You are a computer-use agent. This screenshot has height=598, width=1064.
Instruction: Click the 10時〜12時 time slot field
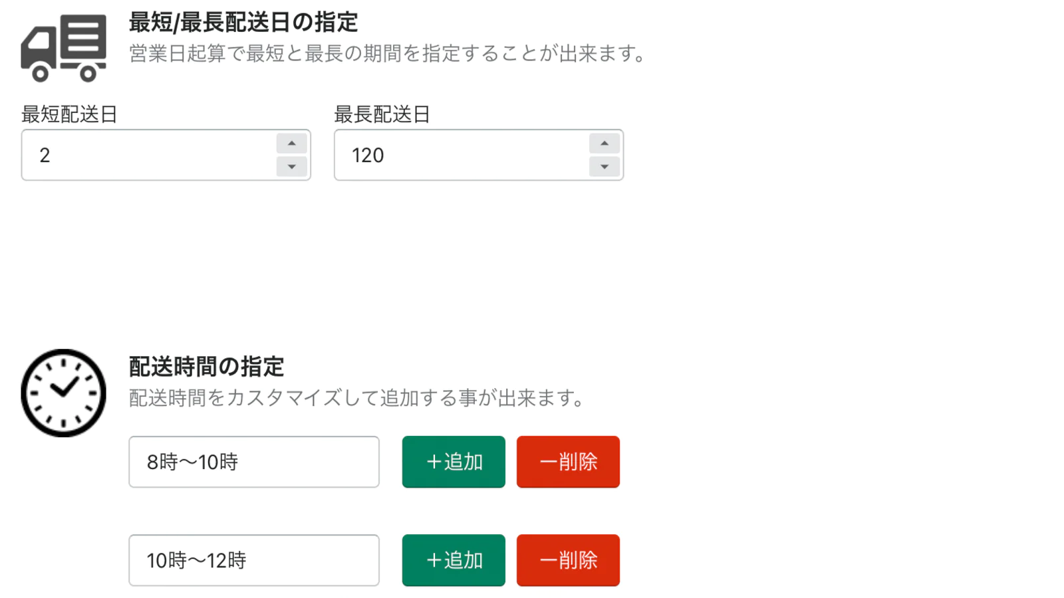[253, 560]
